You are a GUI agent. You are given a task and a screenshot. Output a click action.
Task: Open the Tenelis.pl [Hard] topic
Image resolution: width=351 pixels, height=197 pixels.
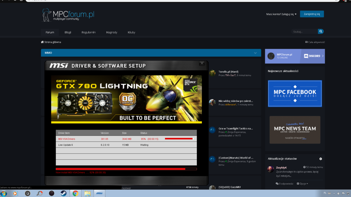tap(229, 72)
